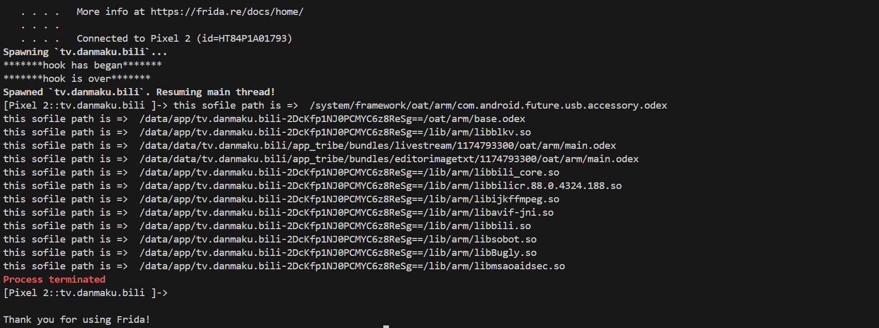
Task: Click the Spawning tv.danmaku.bili line
Action: point(85,52)
